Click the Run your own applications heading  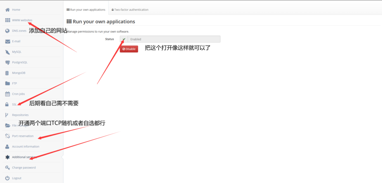[x=101, y=21]
